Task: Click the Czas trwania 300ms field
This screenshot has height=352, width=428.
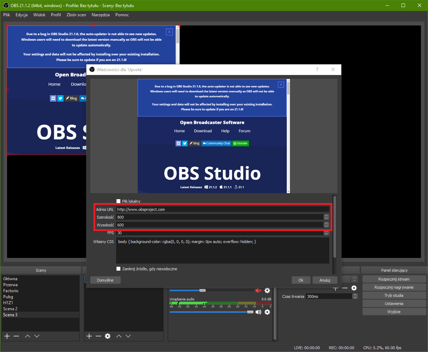Action: pyautogui.click(x=329, y=296)
